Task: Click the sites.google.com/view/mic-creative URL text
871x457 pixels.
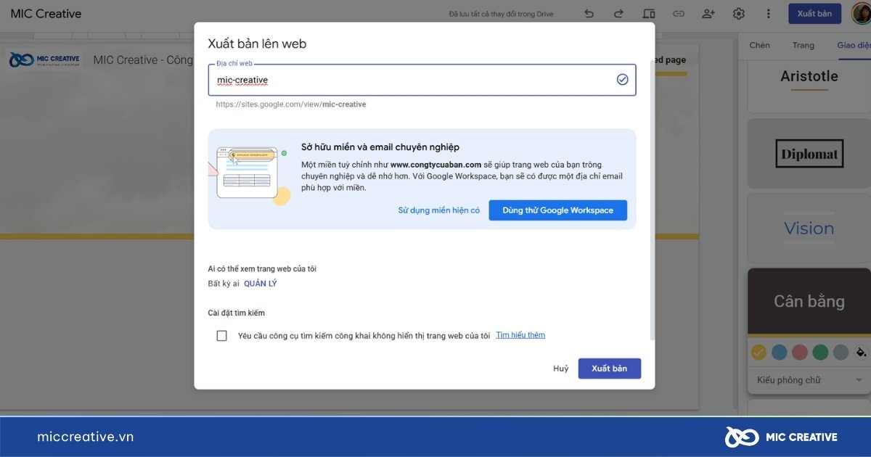Action: 291,104
